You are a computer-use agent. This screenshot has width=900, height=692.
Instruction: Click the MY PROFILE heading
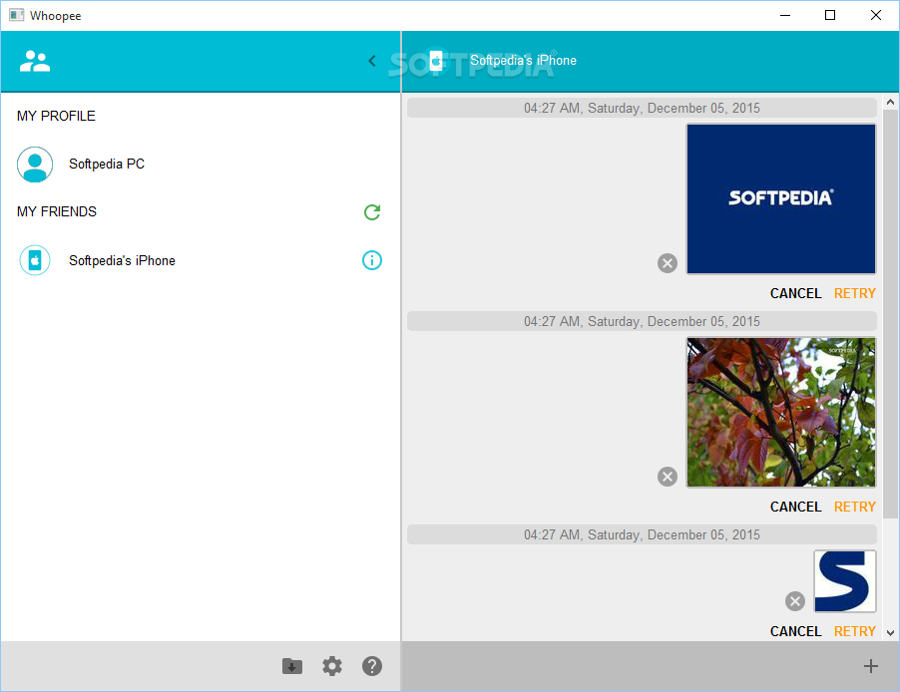pos(56,116)
